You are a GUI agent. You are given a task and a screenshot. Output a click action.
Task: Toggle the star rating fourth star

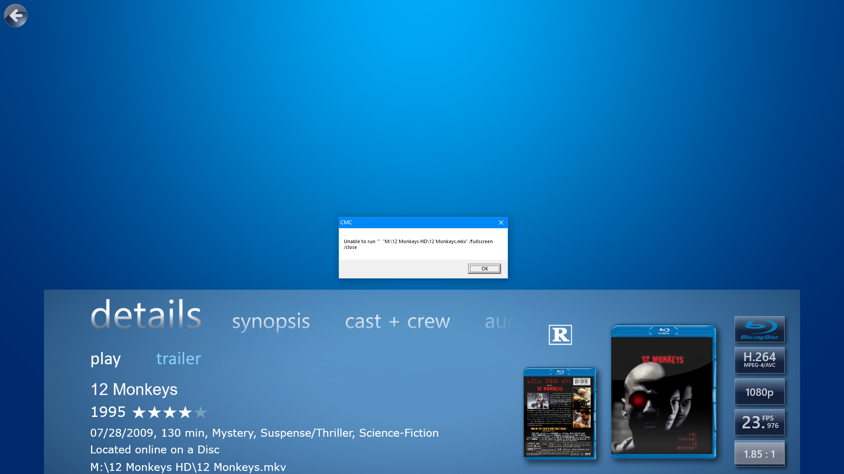[x=182, y=412]
